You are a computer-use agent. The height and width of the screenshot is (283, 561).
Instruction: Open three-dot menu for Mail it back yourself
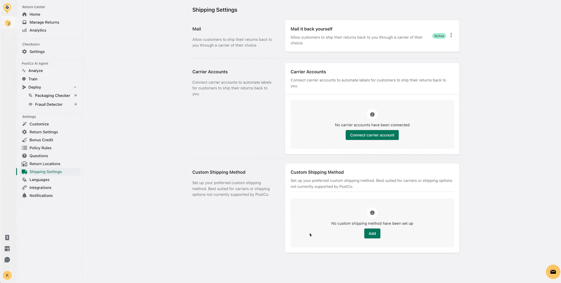pos(451,35)
